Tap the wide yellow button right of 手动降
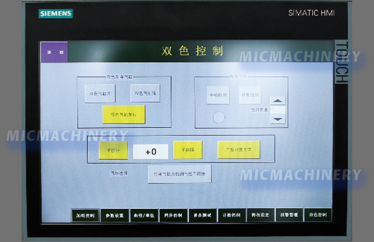Viewport: 374px width, 242px height. [x=239, y=150]
